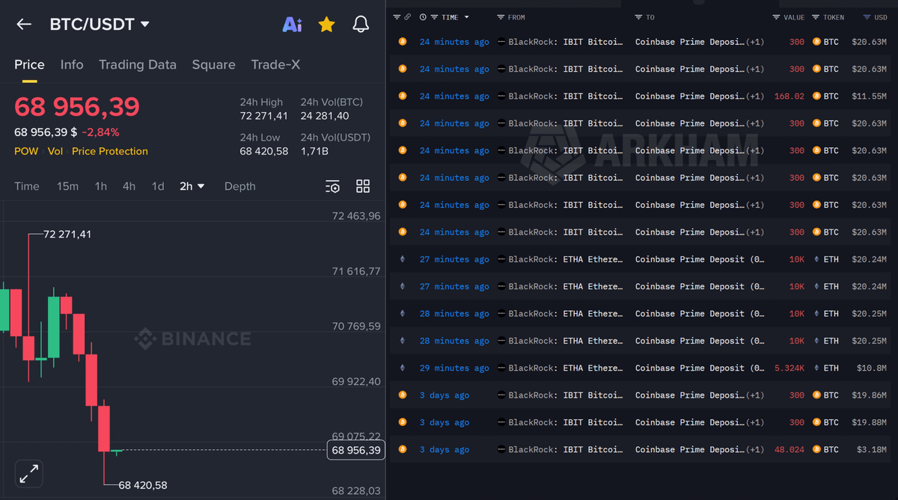
Task: Open the Trade-X tab
Action: click(x=275, y=65)
